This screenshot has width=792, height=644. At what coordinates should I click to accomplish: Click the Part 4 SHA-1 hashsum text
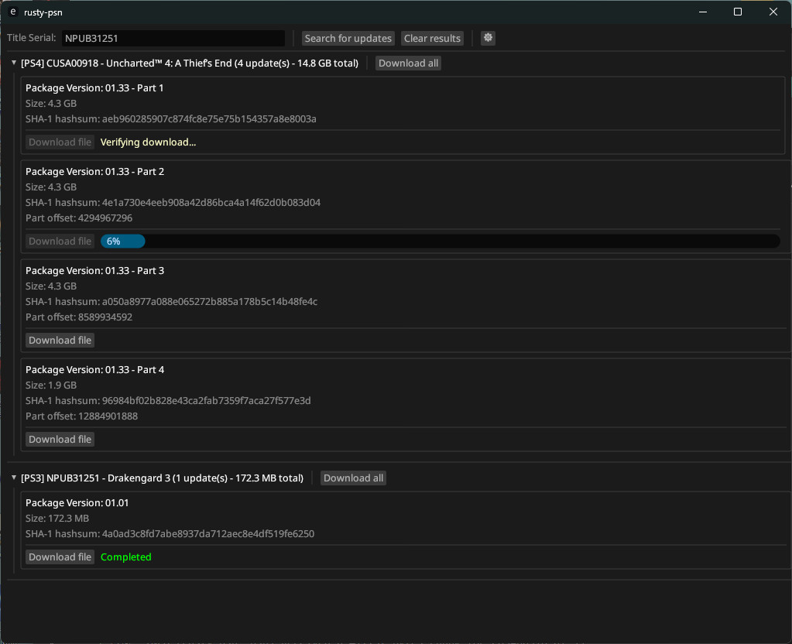[168, 400]
